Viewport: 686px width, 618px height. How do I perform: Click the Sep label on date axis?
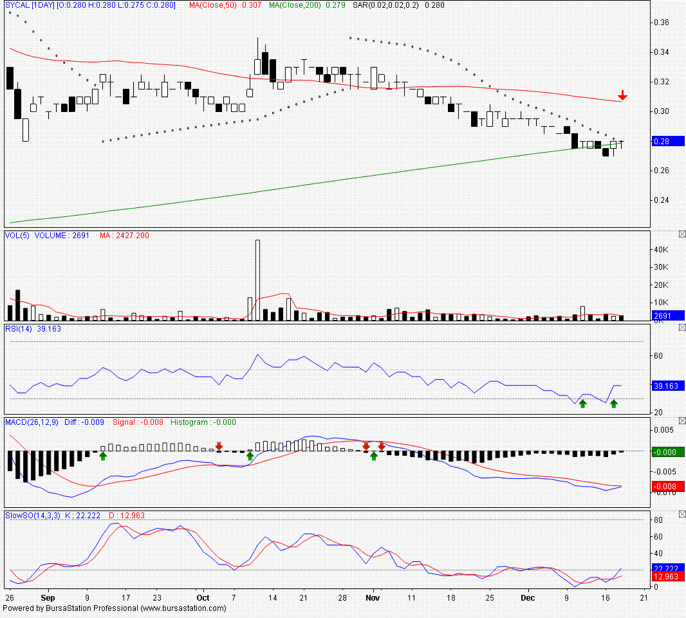click(x=48, y=598)
